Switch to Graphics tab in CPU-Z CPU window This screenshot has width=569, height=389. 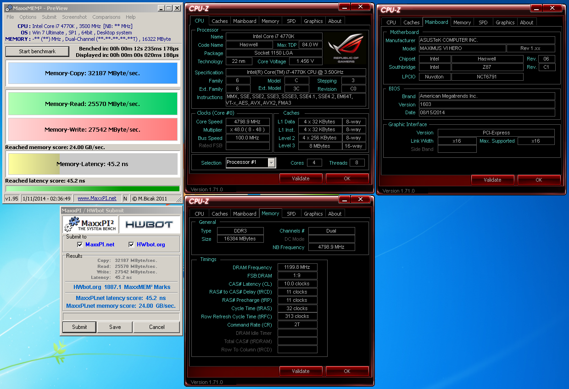click(313, 21)
